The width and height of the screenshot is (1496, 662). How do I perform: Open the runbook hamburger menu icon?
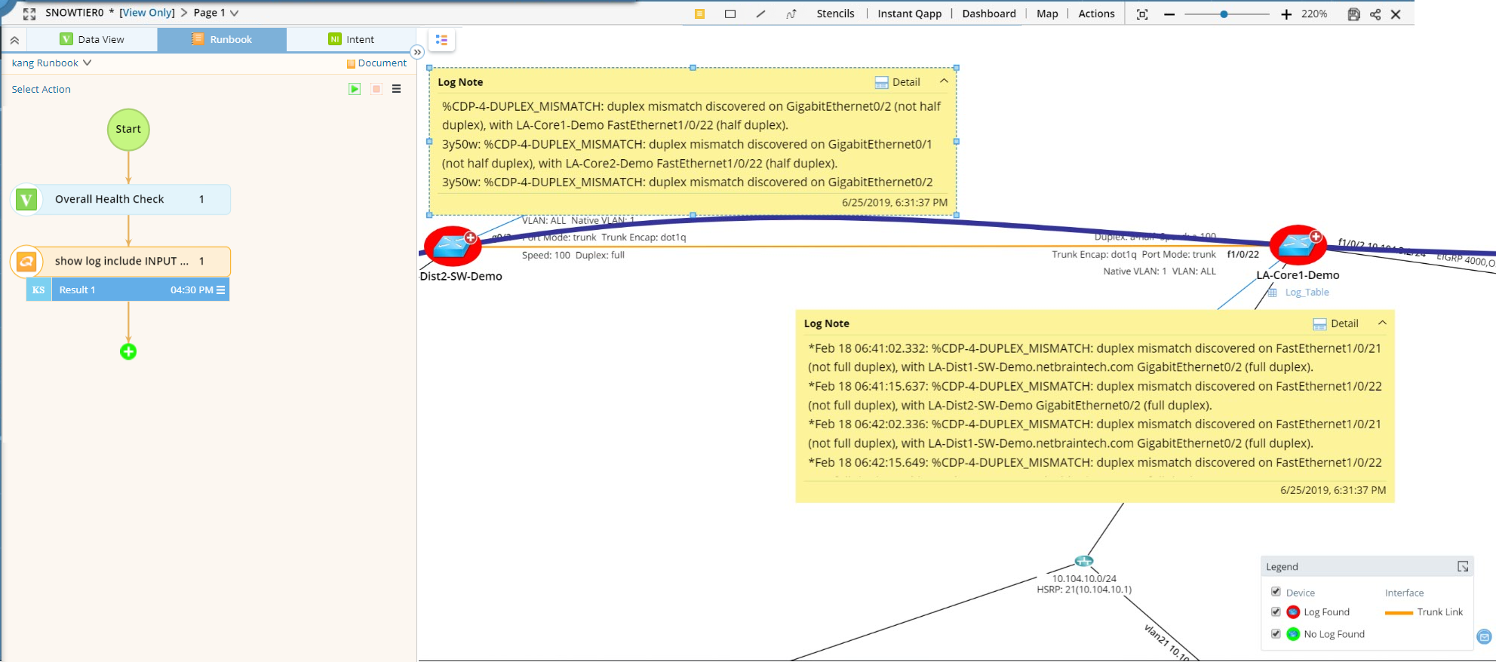397,89
